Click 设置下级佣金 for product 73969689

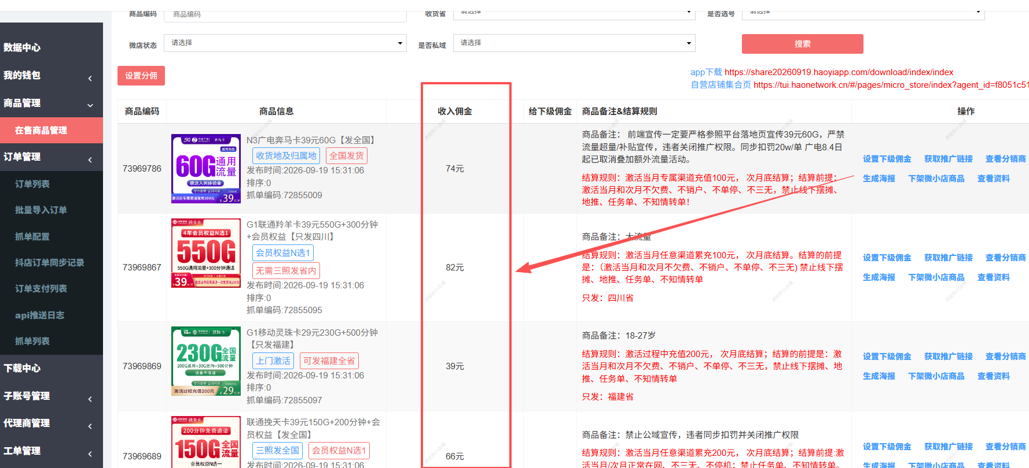(x=887, y=447)
